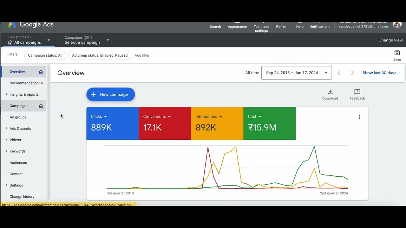
Task: Click Show last 30 days link
Action: (379, 73)
